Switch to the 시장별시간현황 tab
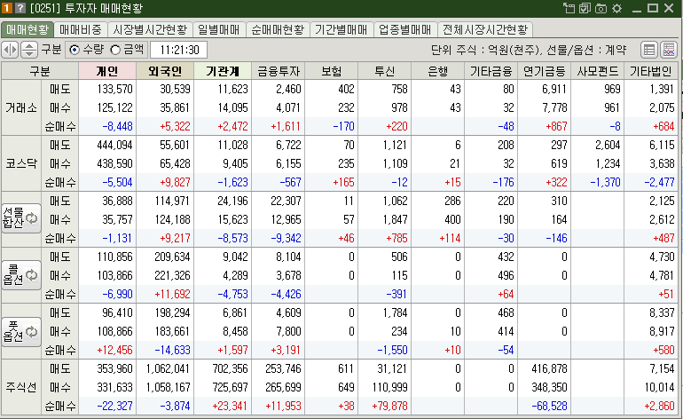The image size is (683, 419). [150, 29]
